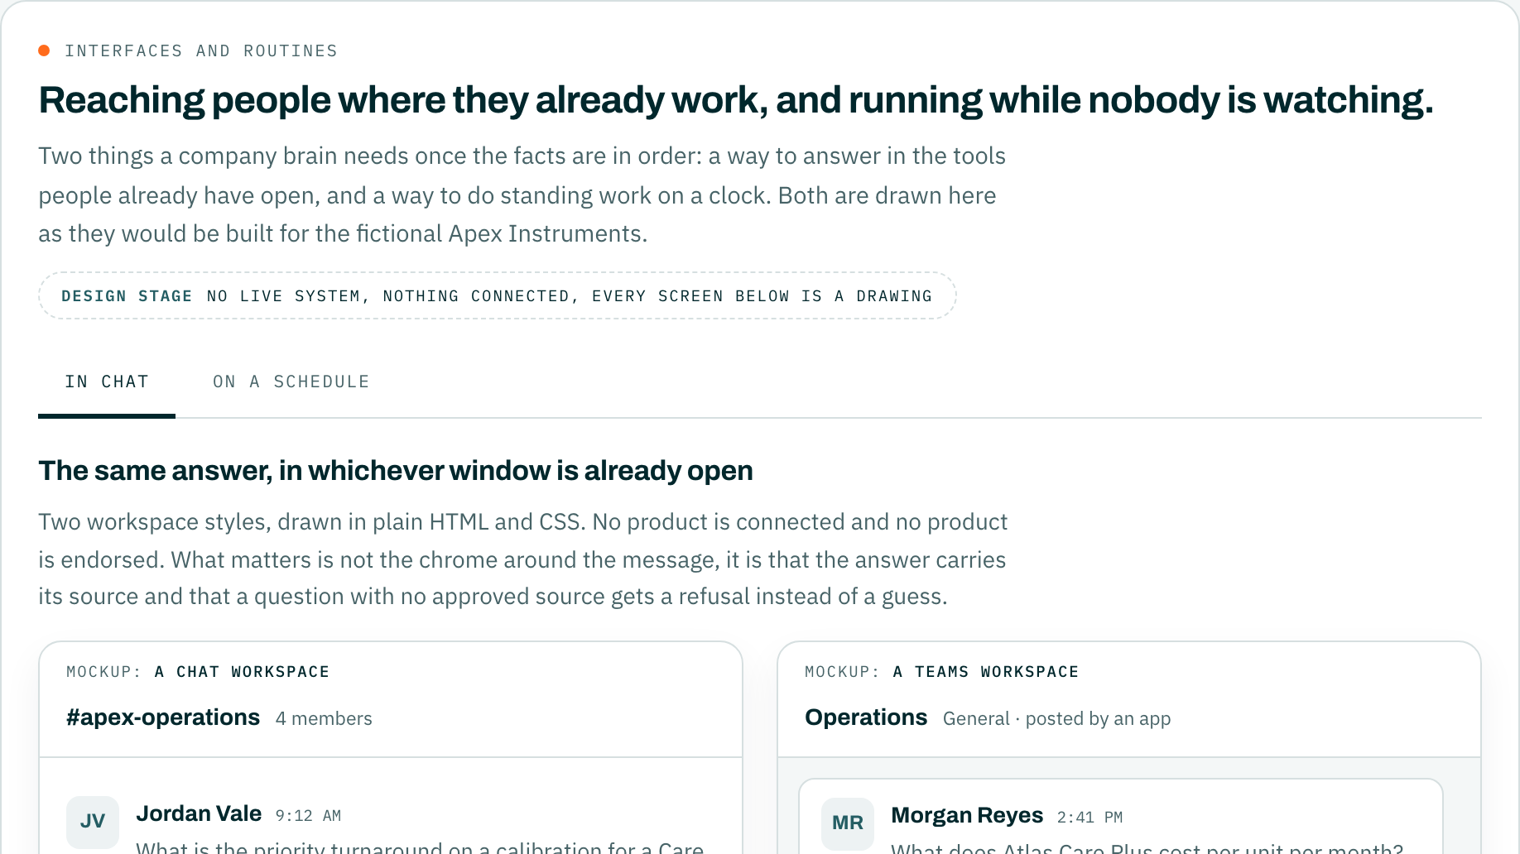Click the Operations team heading
This screenshot has width=1520, height=854.
pos(866,717)
